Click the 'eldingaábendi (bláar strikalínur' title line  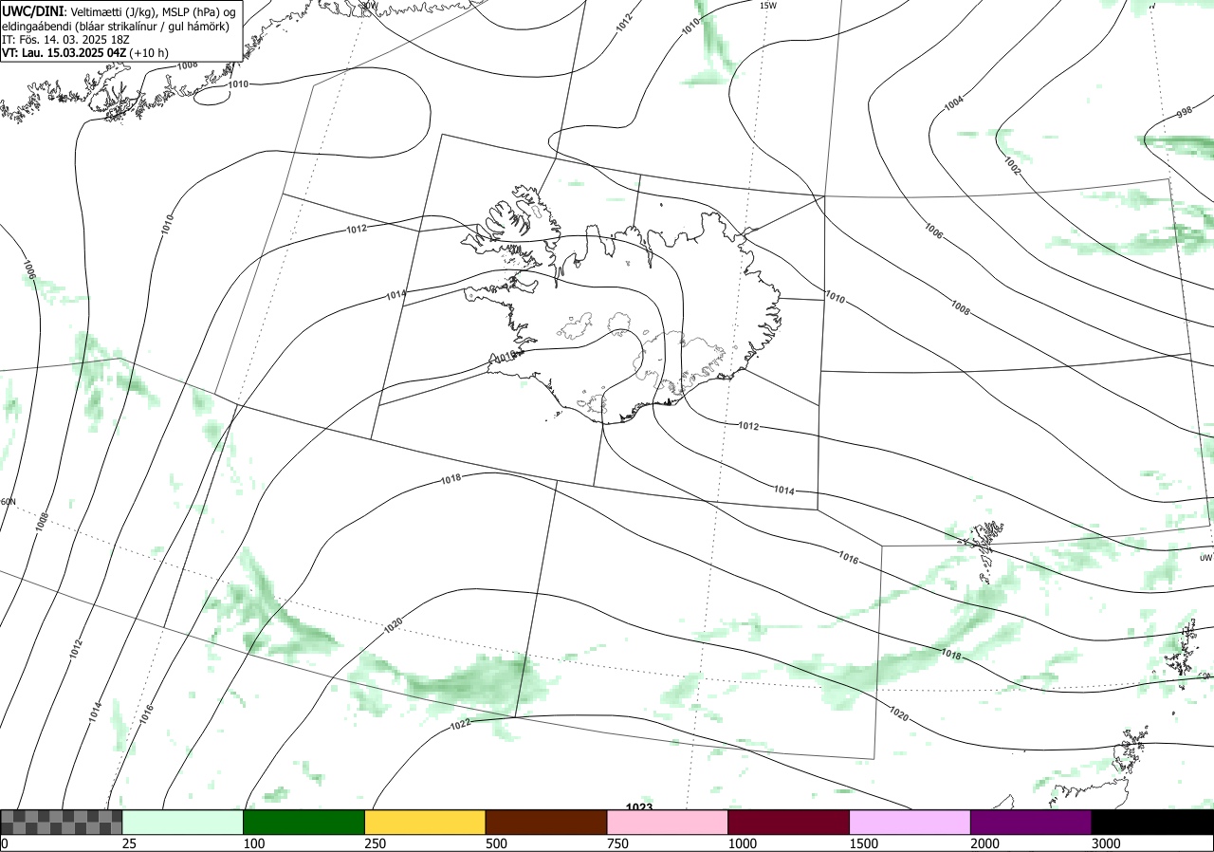pos(116,26)
